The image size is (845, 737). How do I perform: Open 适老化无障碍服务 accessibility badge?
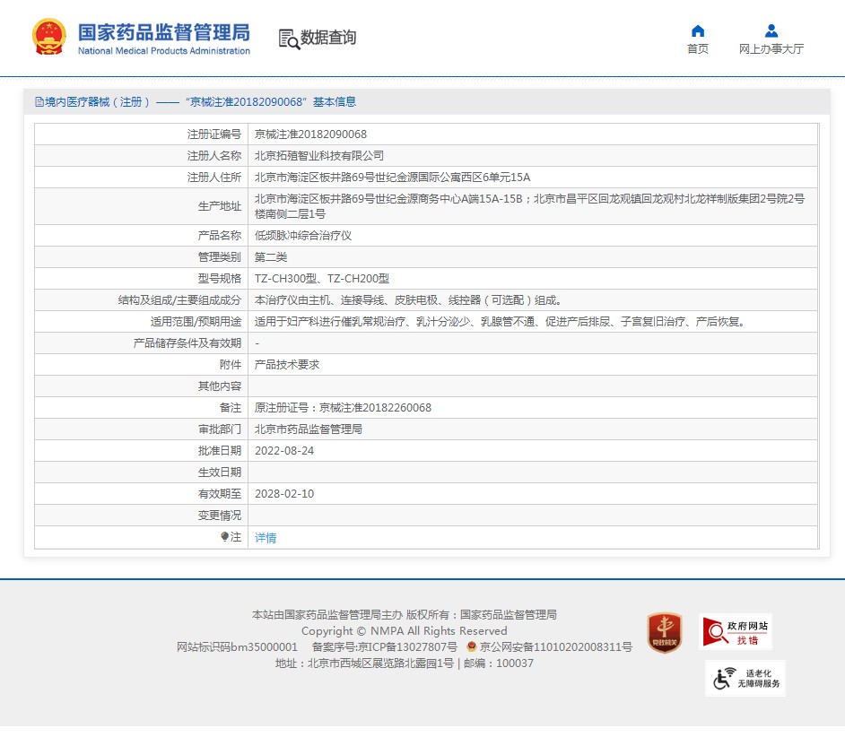click(745, 679)
